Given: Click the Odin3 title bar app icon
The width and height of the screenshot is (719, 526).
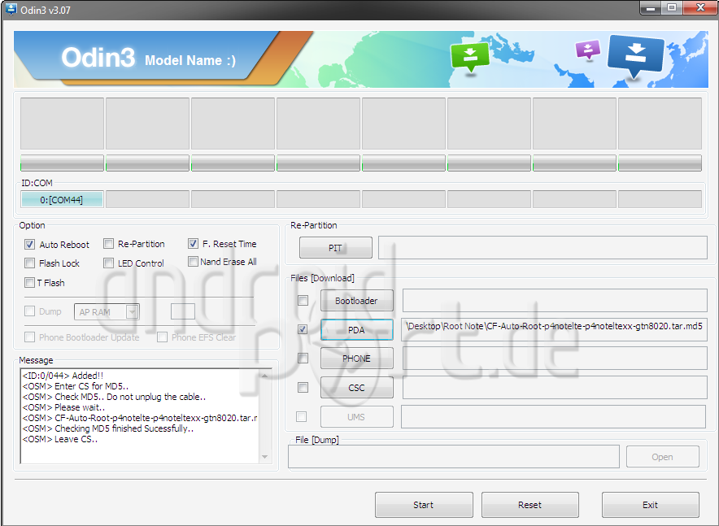Looking at the screenshot, I should tap(11, 9).
